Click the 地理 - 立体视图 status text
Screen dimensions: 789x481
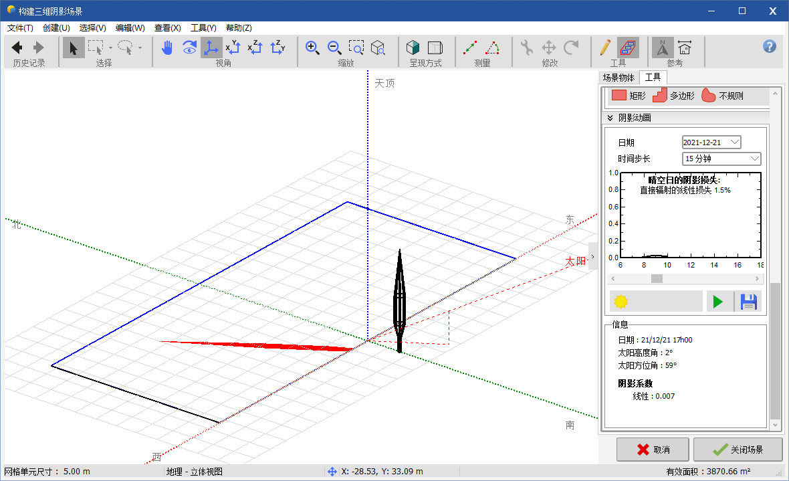pos(194,472)
